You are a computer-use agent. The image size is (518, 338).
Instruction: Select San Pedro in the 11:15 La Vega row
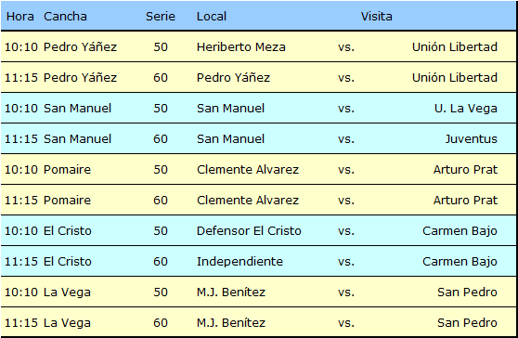(468, 323)
